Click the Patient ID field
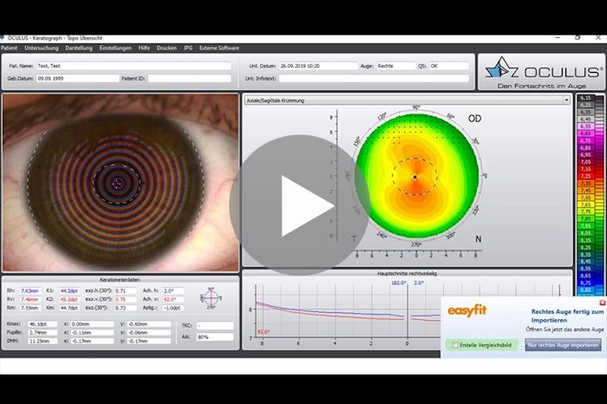 190,77
